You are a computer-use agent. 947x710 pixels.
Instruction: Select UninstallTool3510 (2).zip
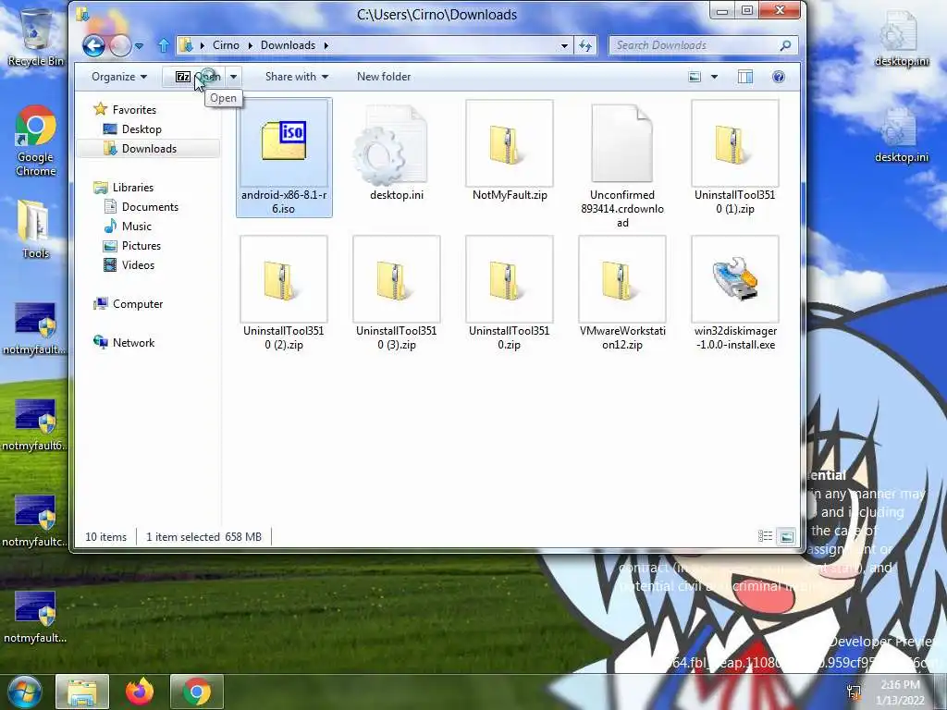[x=283, y=293]
